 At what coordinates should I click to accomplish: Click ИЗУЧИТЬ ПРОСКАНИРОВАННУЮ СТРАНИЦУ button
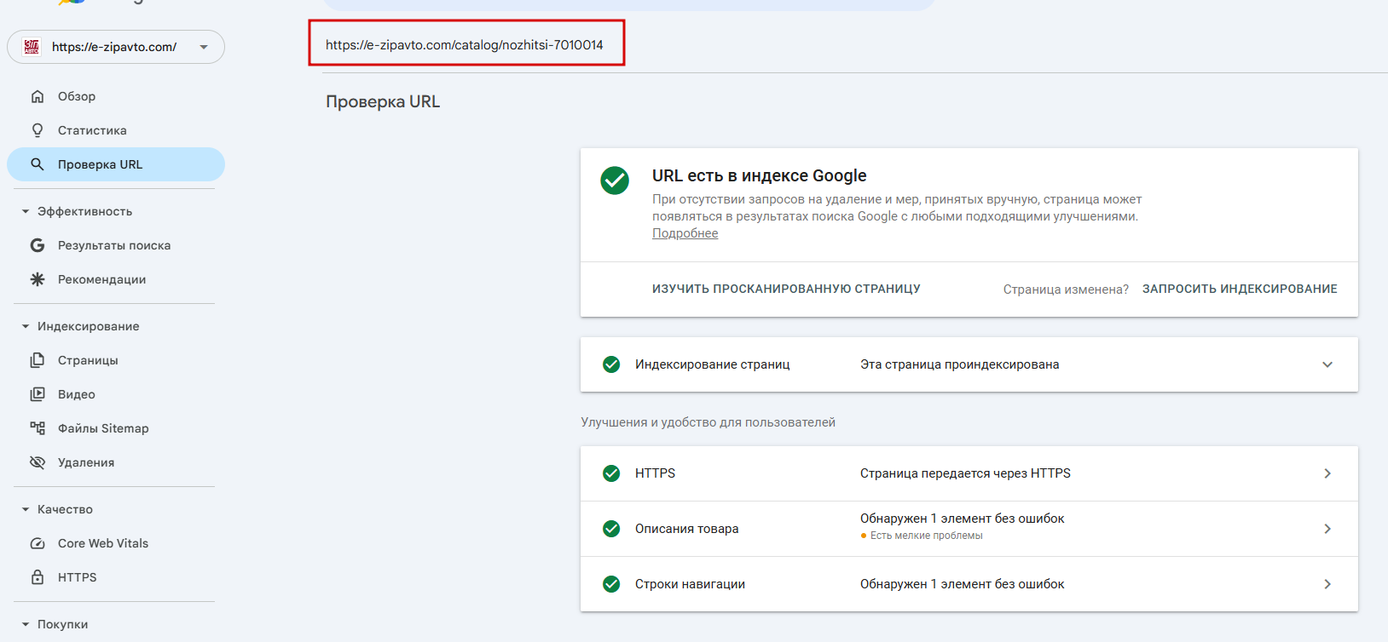tap(785, 289)
